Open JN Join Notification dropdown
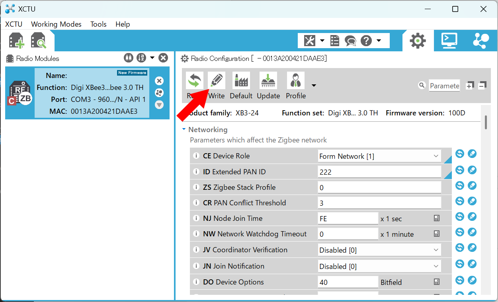 tap(379, 266)
